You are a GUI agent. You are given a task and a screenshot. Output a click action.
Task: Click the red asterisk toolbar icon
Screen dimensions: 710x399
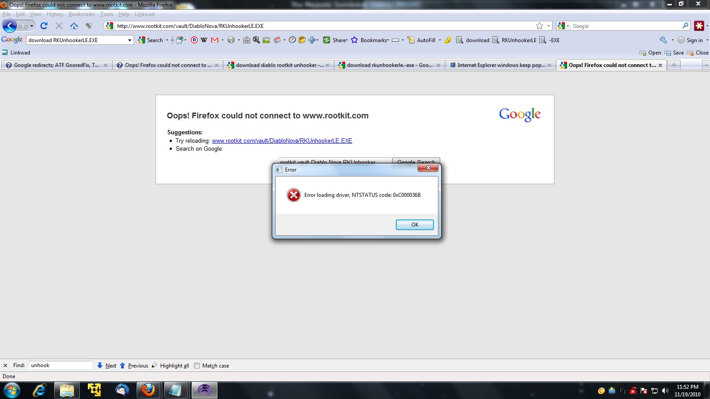pos(699,26)
